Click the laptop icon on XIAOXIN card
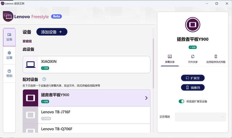232x138 pixels. (30, 65)
